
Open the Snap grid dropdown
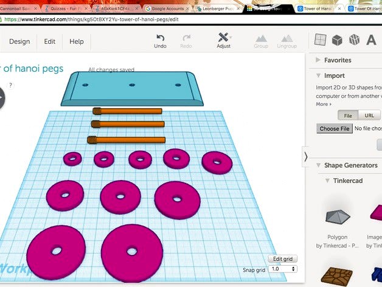(x=283, y=269)
